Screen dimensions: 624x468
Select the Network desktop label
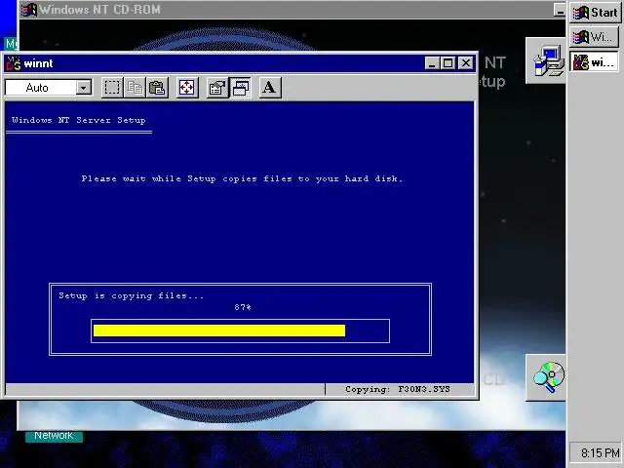[54, 436]
